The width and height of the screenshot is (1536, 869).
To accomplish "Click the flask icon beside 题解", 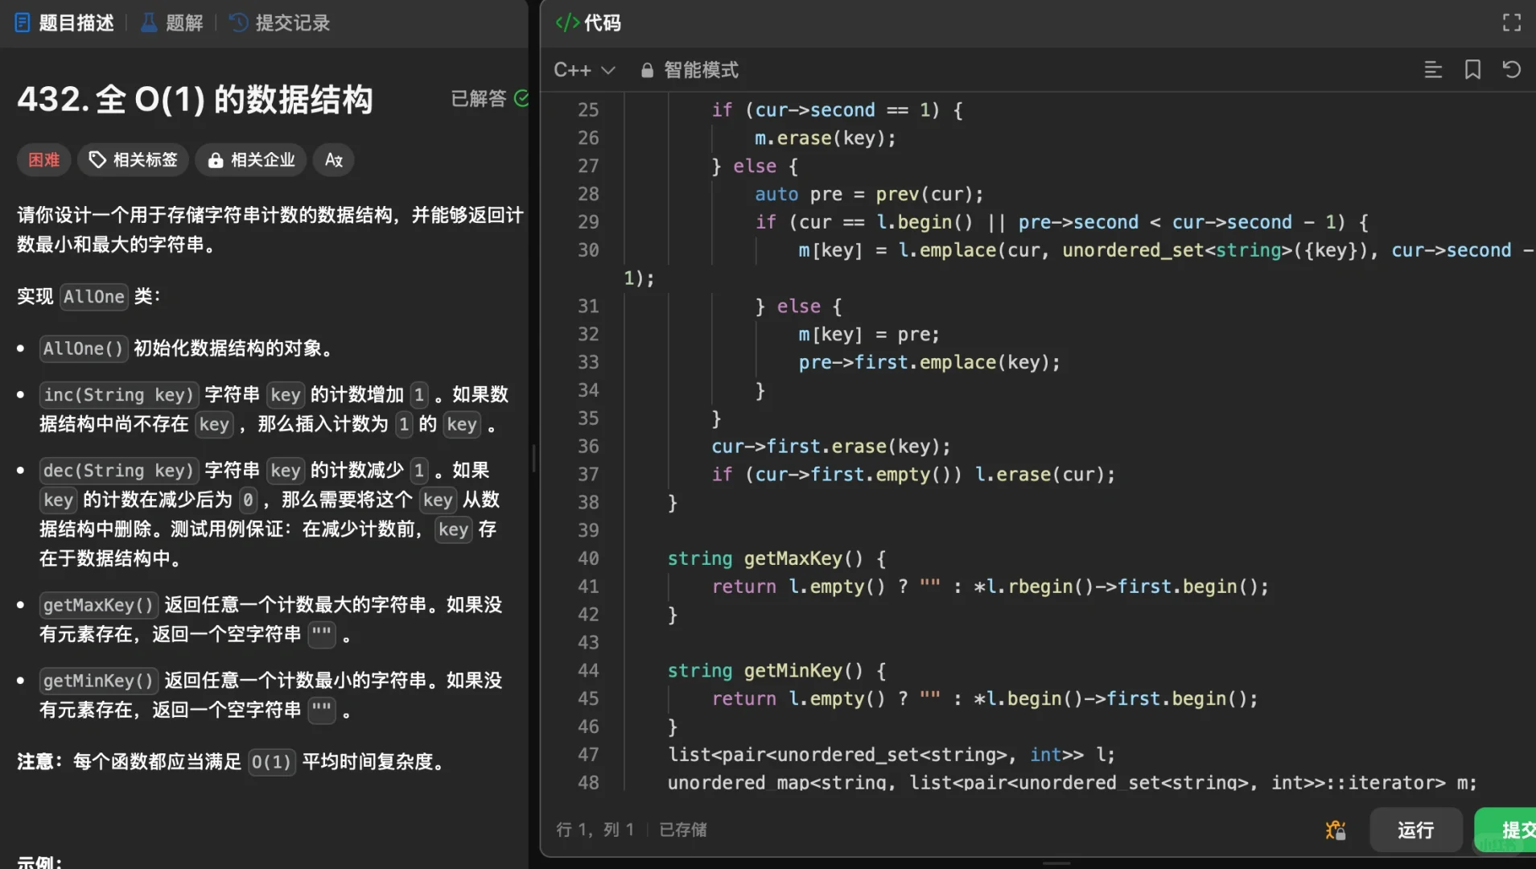I will pyautogui.click(x=149, y=23).
